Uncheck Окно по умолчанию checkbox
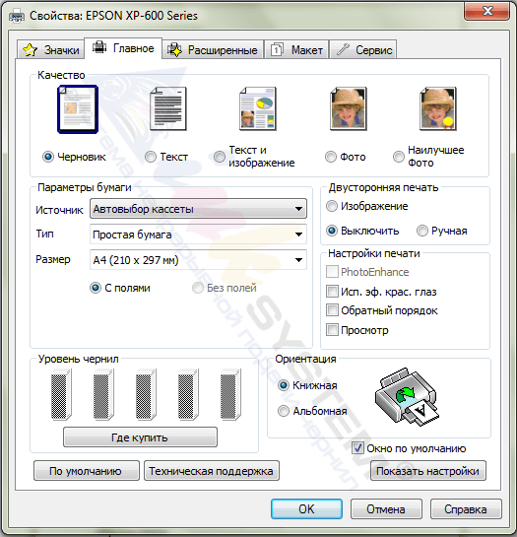Viewport: 517px width, 537px height. pos(357,448)
